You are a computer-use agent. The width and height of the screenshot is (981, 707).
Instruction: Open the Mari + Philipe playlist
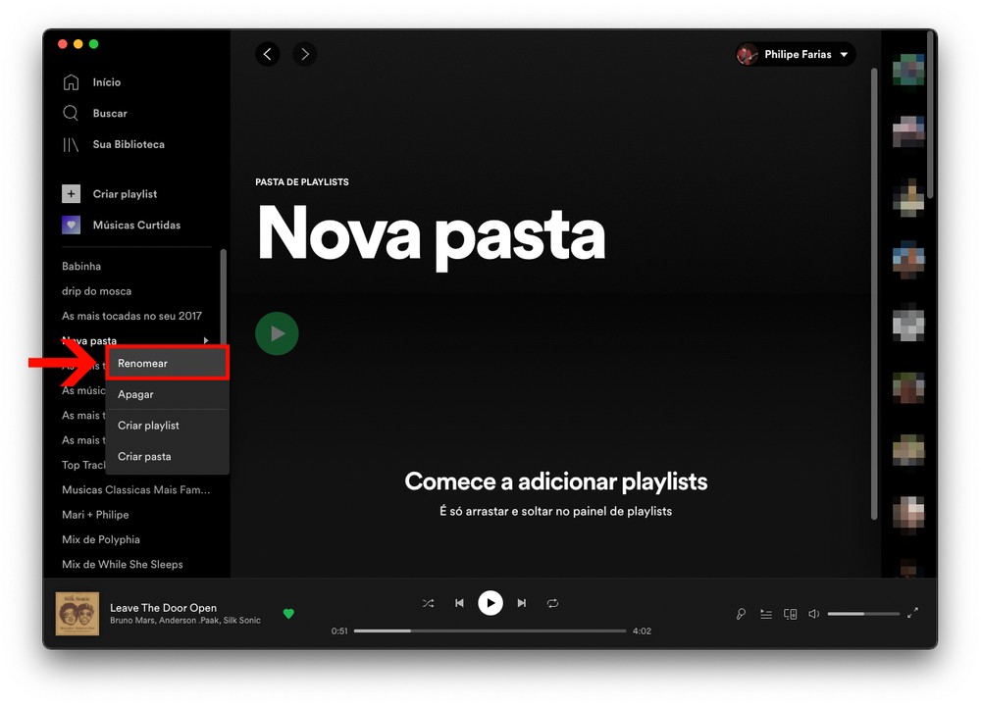(x=95, y=515)
